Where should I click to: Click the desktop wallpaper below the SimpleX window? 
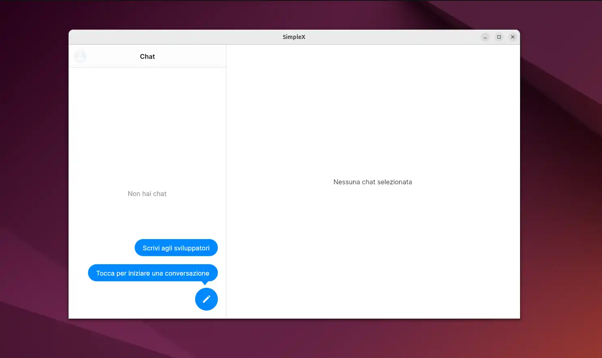click(x=294, y=339)
